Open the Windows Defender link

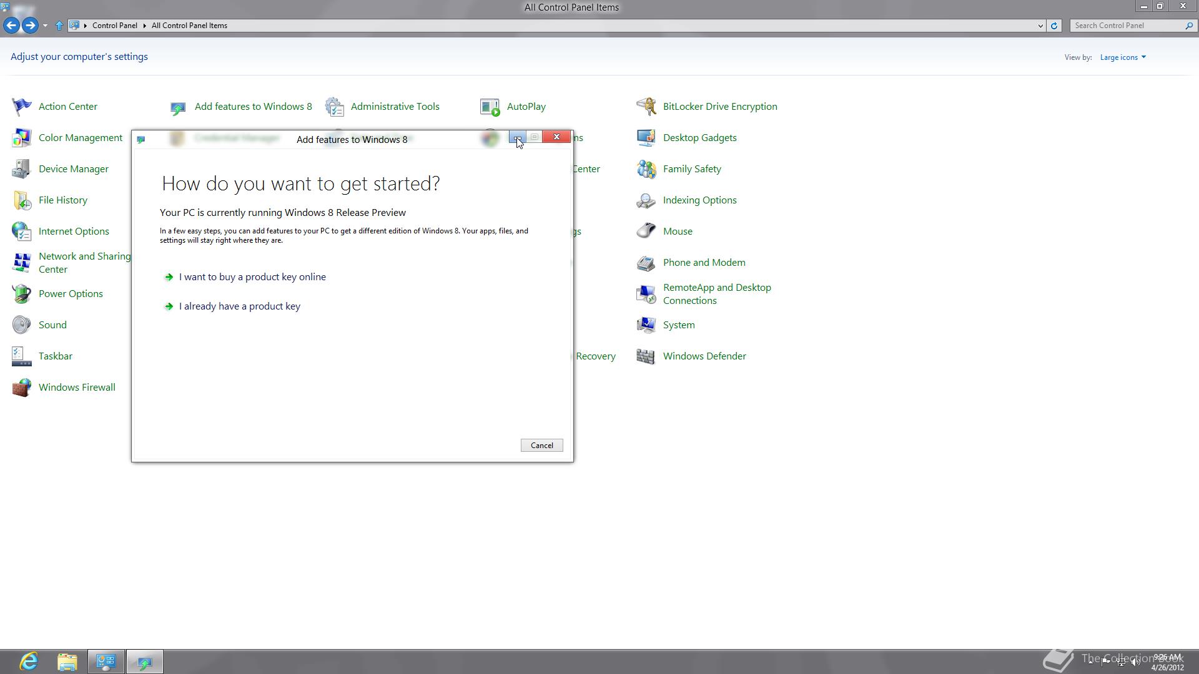[704, 356]
